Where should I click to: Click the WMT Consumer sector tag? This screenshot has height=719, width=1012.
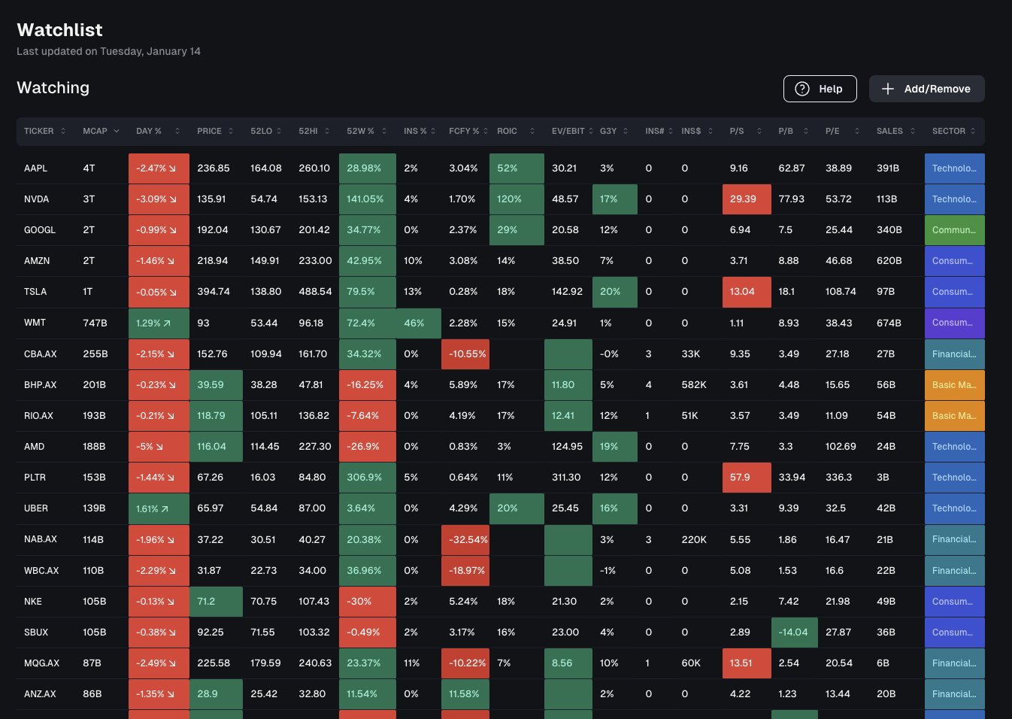click(x=955, y=323)
